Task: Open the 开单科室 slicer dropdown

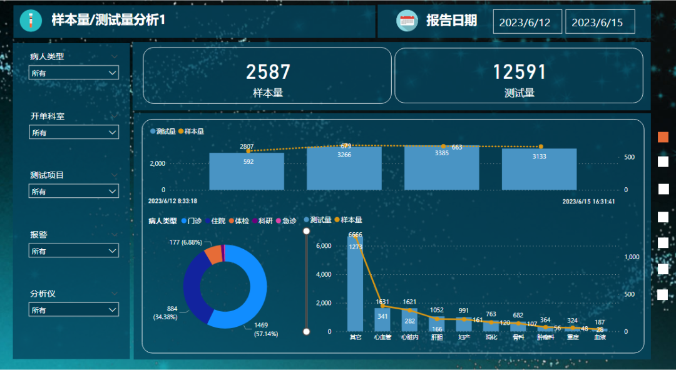Action: pos(74,132)
